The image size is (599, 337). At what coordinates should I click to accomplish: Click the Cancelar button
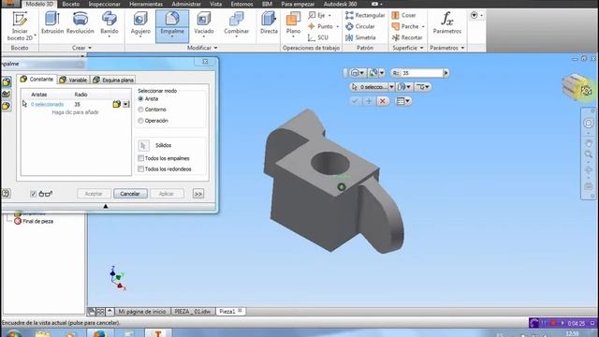pyautogui.click(x=130, y=194)
